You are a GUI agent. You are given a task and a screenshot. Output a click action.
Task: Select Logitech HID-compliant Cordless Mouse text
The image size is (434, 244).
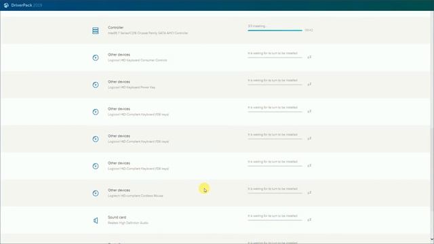pos(136,196)
